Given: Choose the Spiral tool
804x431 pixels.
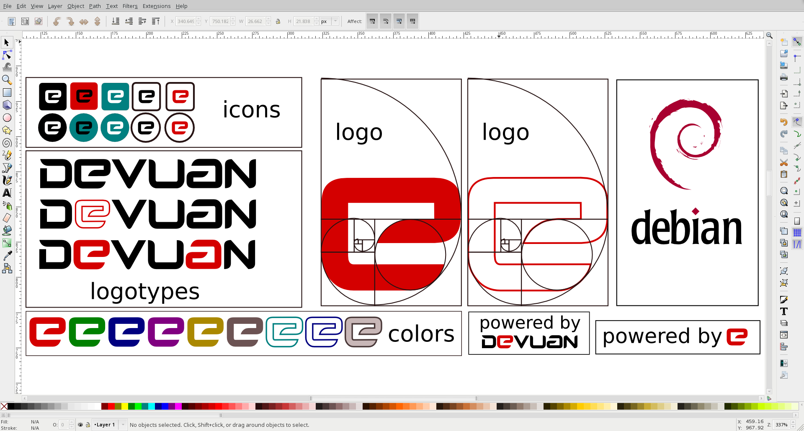Looking at the screenshot, I should [x=7, y=143].
